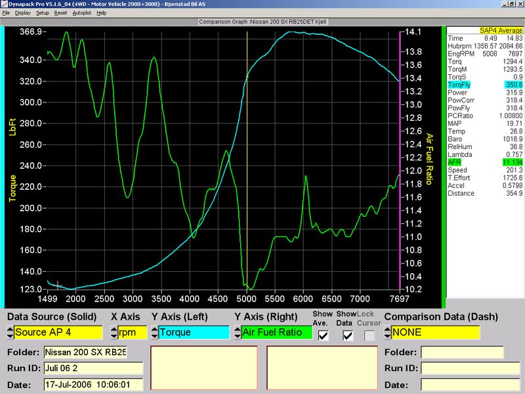Screen dimensions: 525x394
Task: Click the magenta right axis color bar
Action: click(400, 160)
